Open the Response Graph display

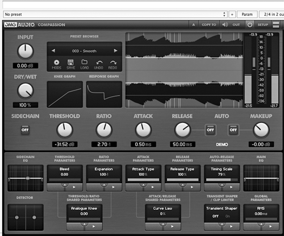pyautogui.click(x=104, y=94)
